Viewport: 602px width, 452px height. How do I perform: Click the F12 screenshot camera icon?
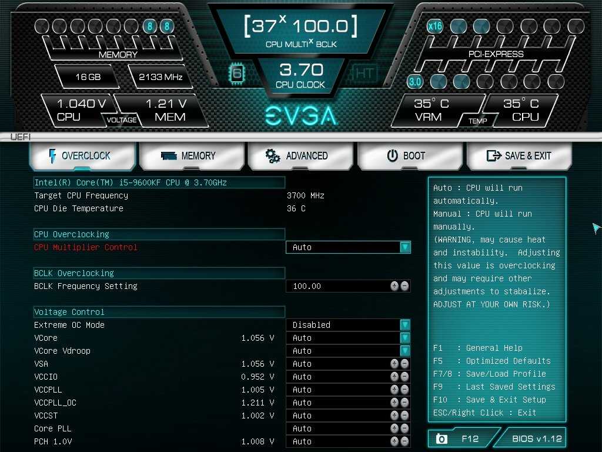click(441, 438)
